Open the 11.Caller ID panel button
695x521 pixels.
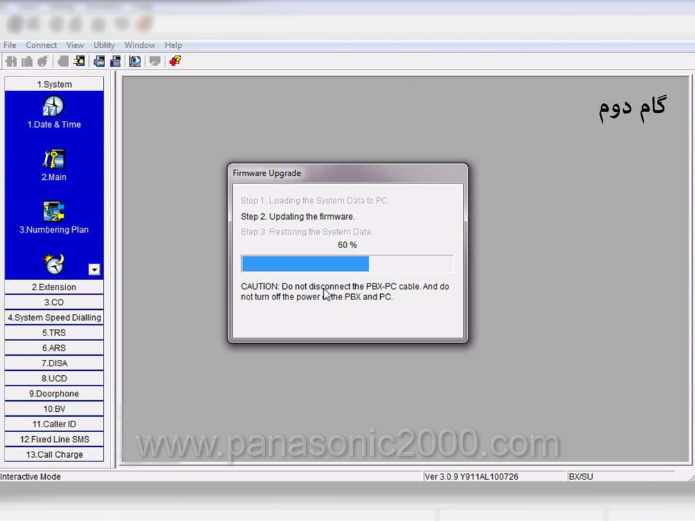pos(54,424)
